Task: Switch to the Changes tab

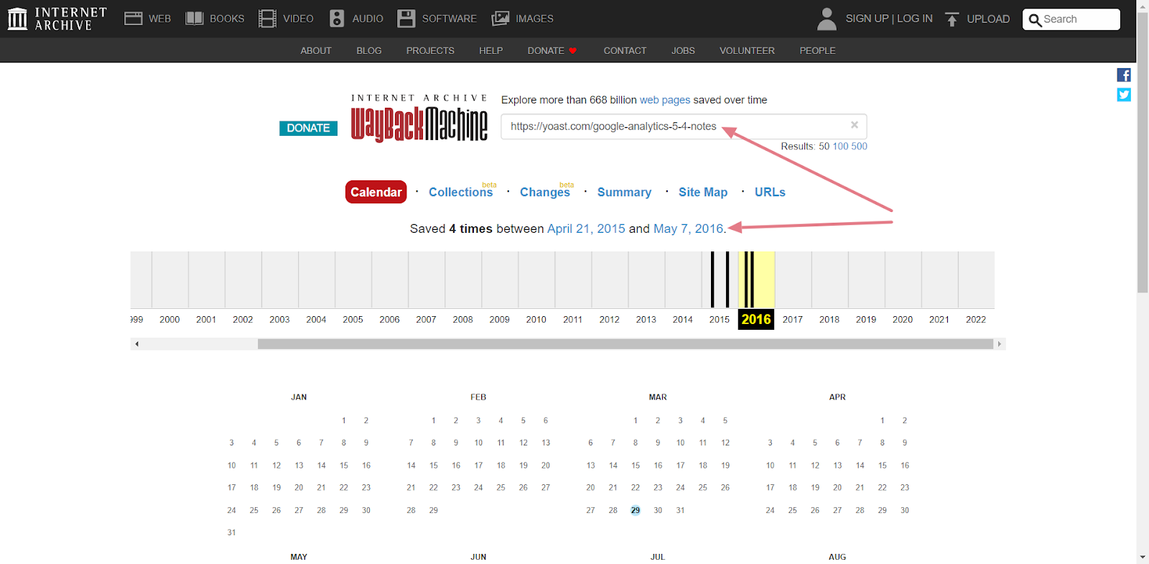Action: 545,192
